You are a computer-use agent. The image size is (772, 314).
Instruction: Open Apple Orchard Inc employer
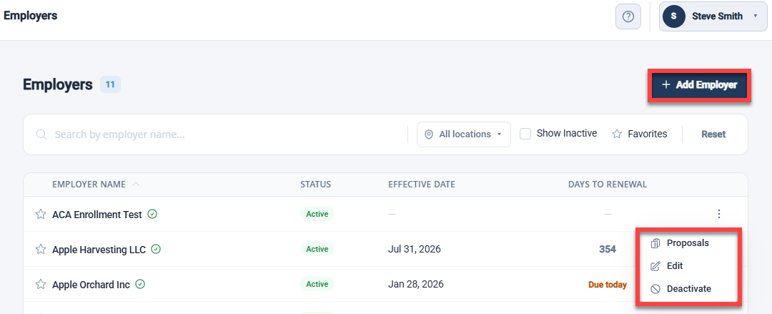pos(91,285)
